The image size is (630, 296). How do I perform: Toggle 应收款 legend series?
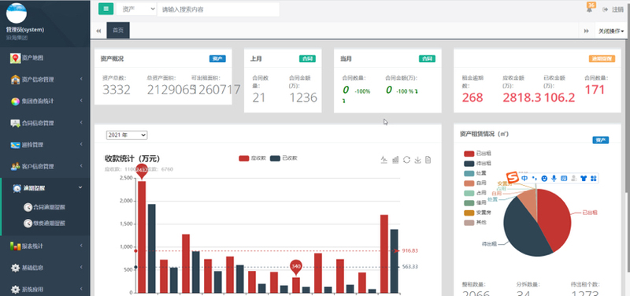pyautogui.click(x=252, y=158)
